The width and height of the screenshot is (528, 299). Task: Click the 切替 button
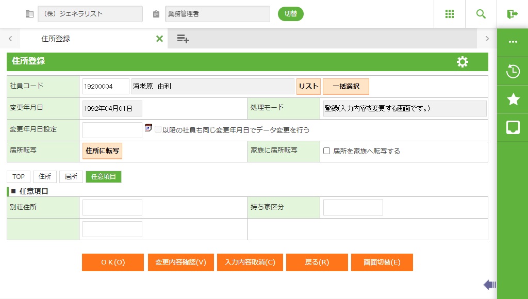pos(291,14)
